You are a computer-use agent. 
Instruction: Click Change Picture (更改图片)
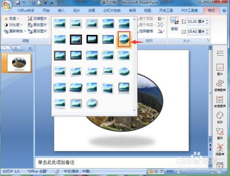(x=37, y=25)
